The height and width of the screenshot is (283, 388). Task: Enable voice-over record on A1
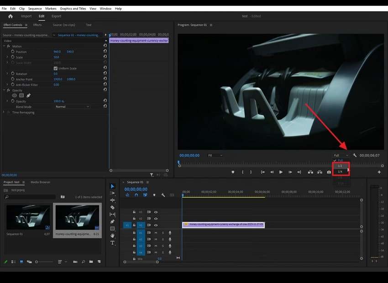pos(170,232)
